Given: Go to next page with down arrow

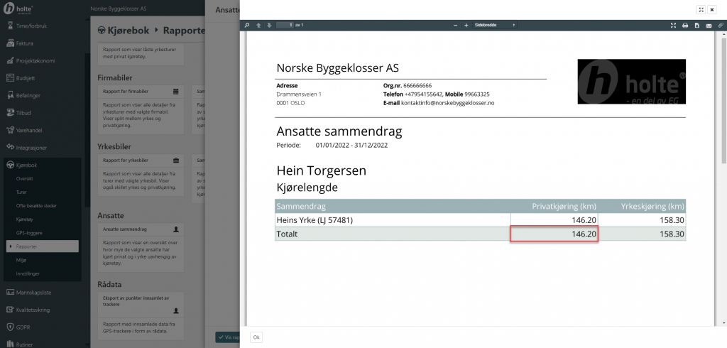Looking at the screenshot, I should pyautogui.click(x=269, y=25).
